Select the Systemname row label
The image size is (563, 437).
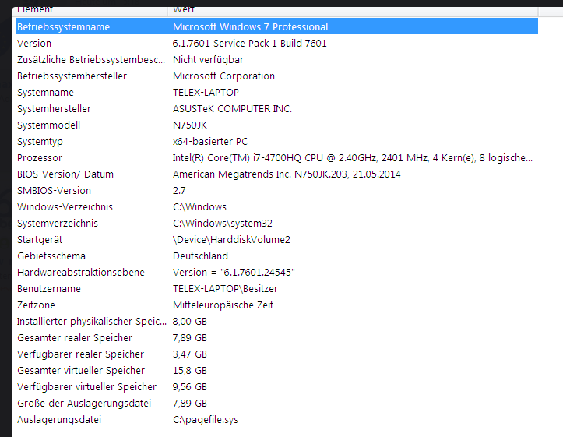tap(45, 93)
